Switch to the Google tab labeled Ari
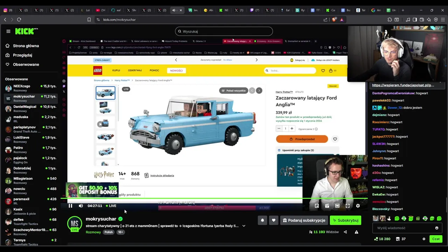The width and height of the screenshot is (448, 252). pos(376,10)
